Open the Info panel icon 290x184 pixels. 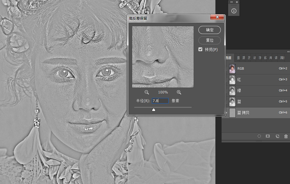(x=234, y=11)
